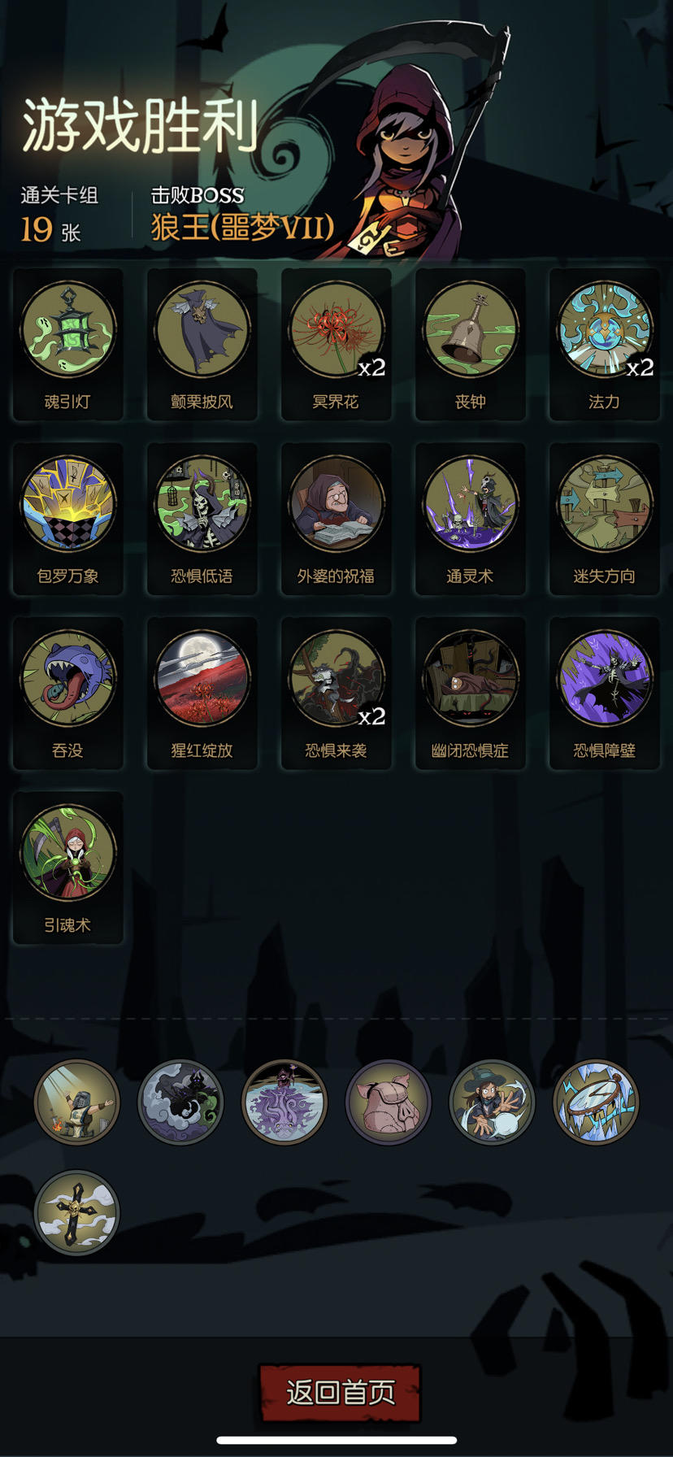Viewport: 673px width, 1457px height.
Task: Open the 包罗万象 card
Action: pos(68,519)
